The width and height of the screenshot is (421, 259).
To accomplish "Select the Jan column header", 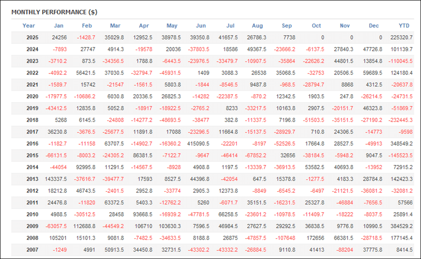I will pyautogui.click(x=58, y=26).
